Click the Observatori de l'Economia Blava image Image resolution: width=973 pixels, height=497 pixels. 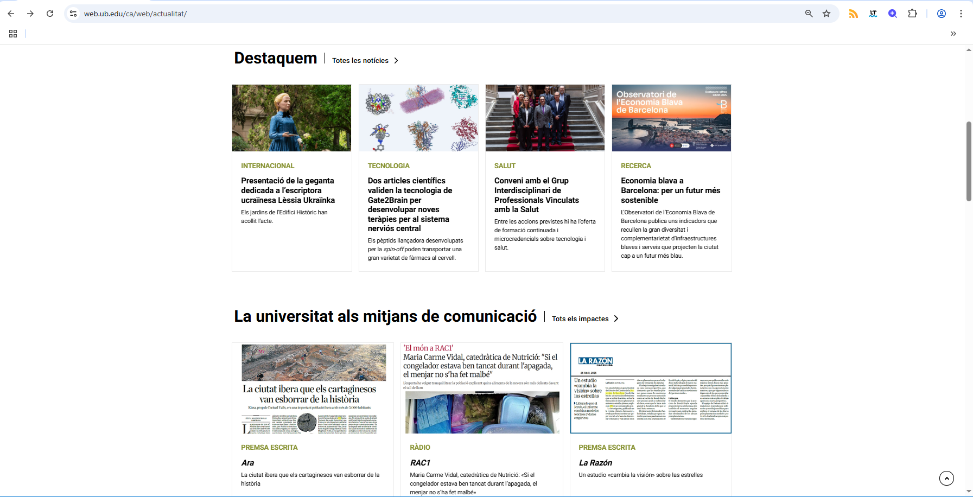[x=671, y=118]
